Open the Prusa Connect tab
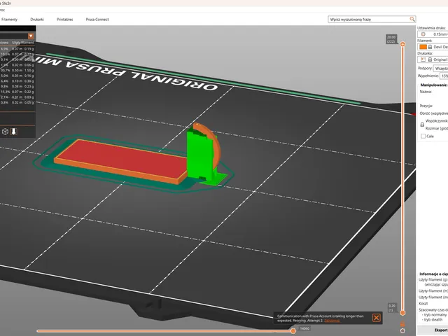This screenshot has height=336, width=448. pyautogui.click(x=97, y=20)
